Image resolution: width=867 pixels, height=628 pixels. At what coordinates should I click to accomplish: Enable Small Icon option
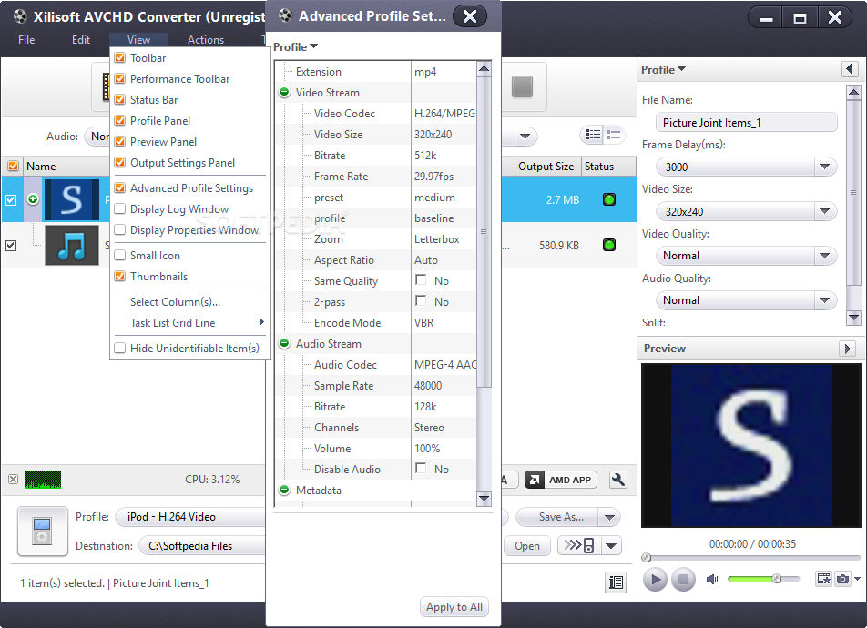pos(119,256)
